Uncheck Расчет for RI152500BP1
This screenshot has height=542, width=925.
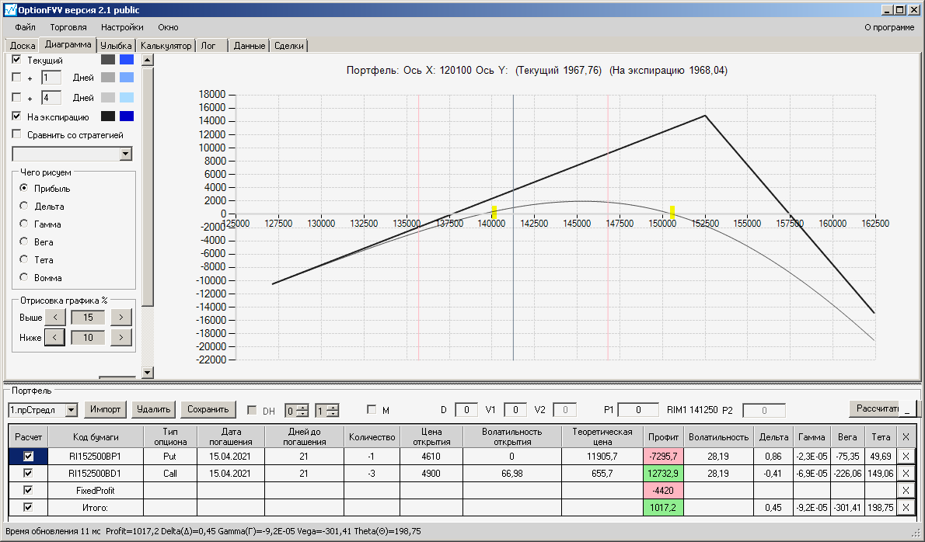tap(28, 456)
